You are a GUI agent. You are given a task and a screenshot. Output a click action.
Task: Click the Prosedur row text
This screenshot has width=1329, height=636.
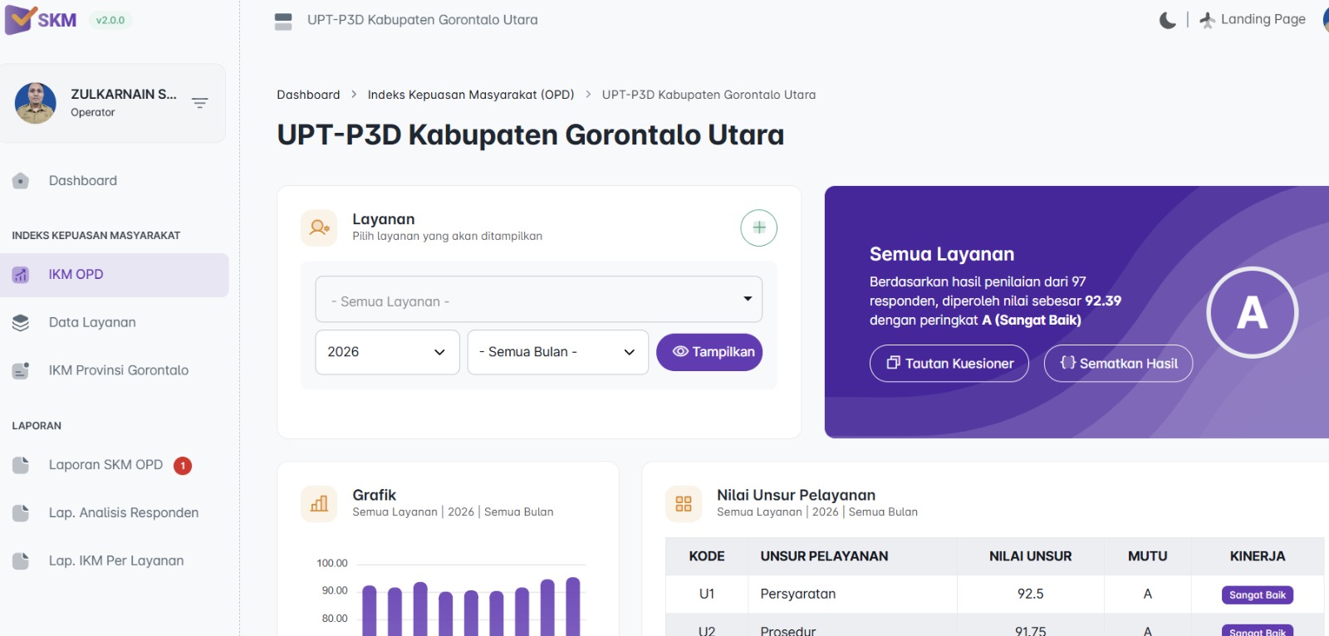point(788,631)
